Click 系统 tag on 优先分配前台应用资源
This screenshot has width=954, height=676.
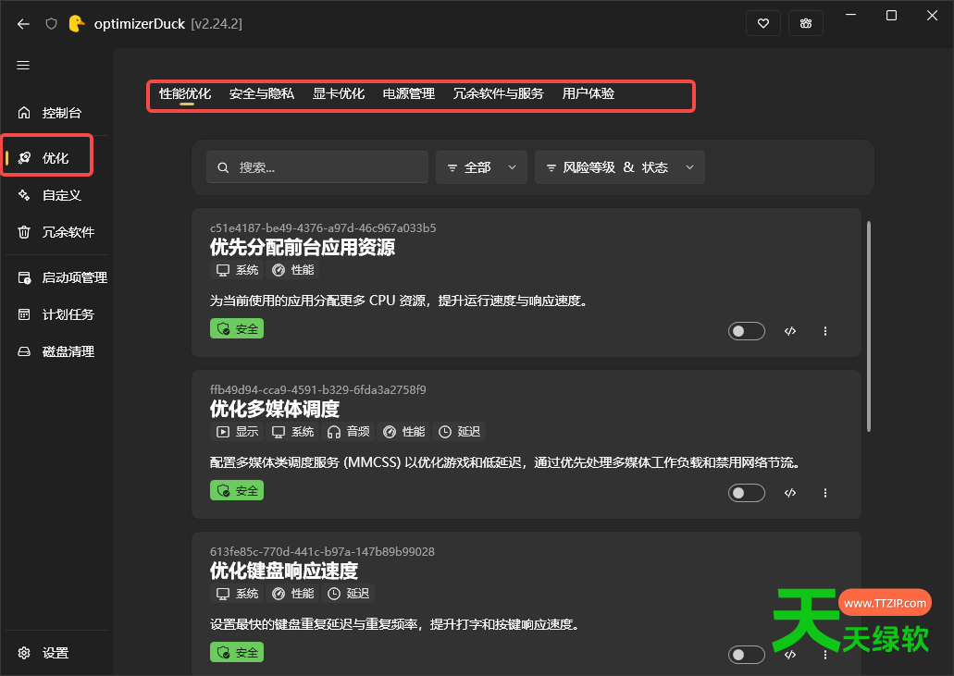coord(237,270)
